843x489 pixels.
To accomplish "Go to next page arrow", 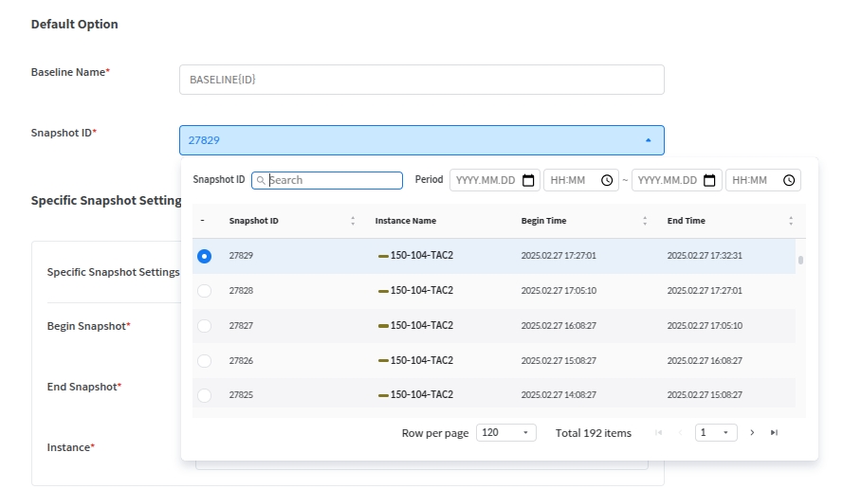I will click(x=752, y=432).
